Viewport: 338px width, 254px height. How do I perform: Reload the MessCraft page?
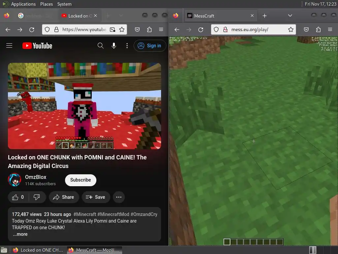tap(201, 29)
